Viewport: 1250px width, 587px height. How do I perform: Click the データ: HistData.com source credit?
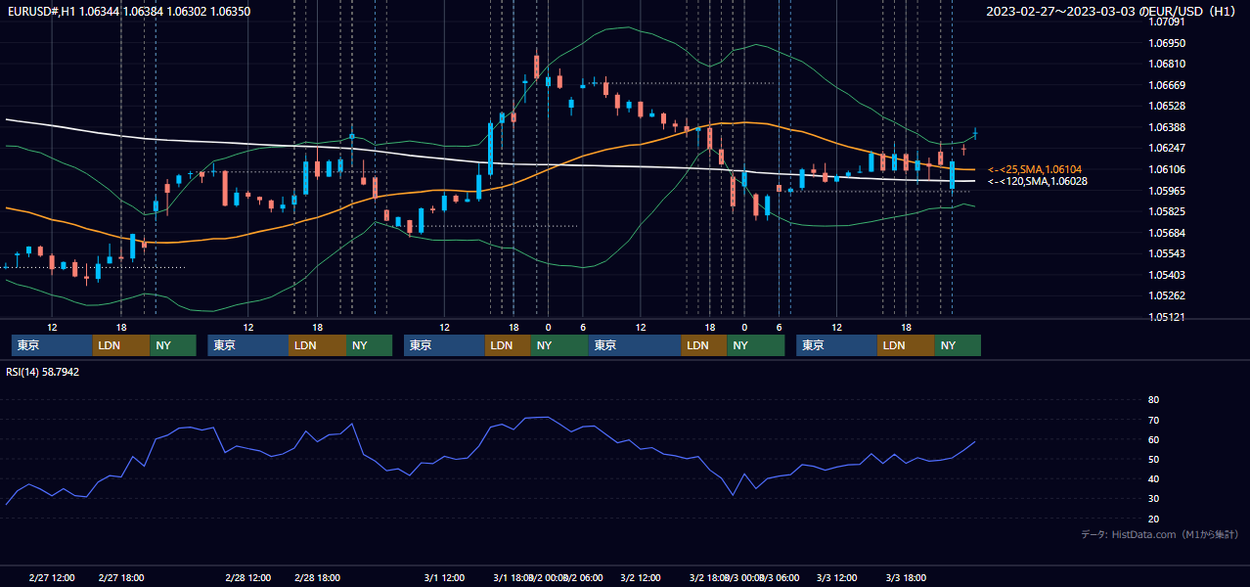1159,534
